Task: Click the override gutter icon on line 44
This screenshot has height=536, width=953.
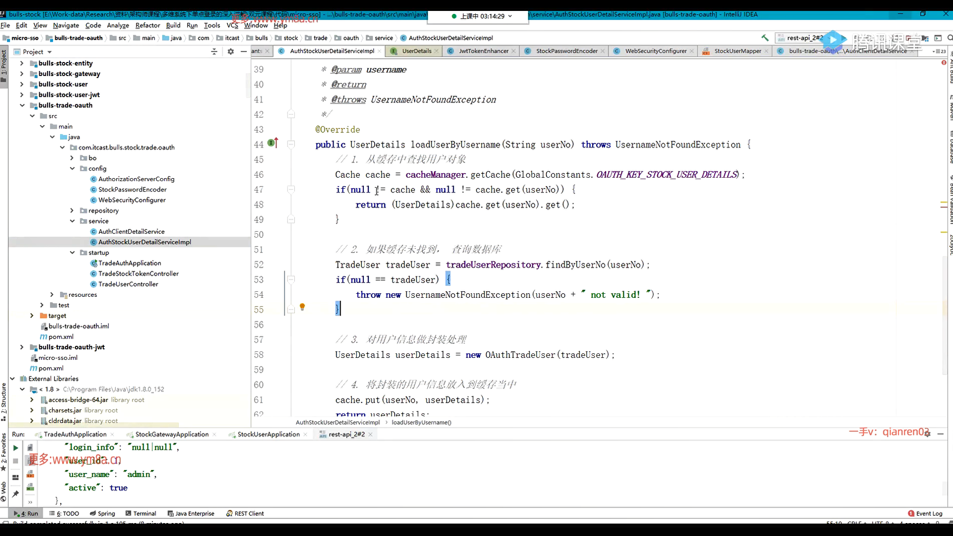Action: click(272, 143)
